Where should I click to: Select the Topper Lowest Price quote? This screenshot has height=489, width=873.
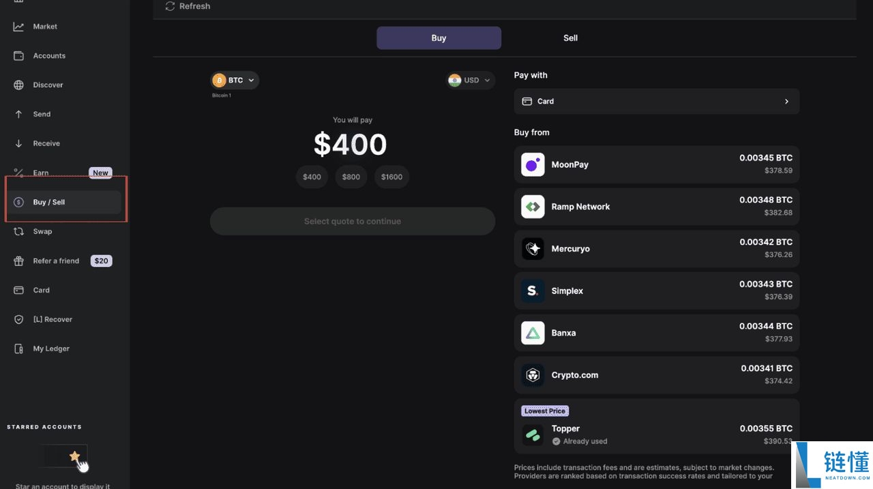pos(656,427)
